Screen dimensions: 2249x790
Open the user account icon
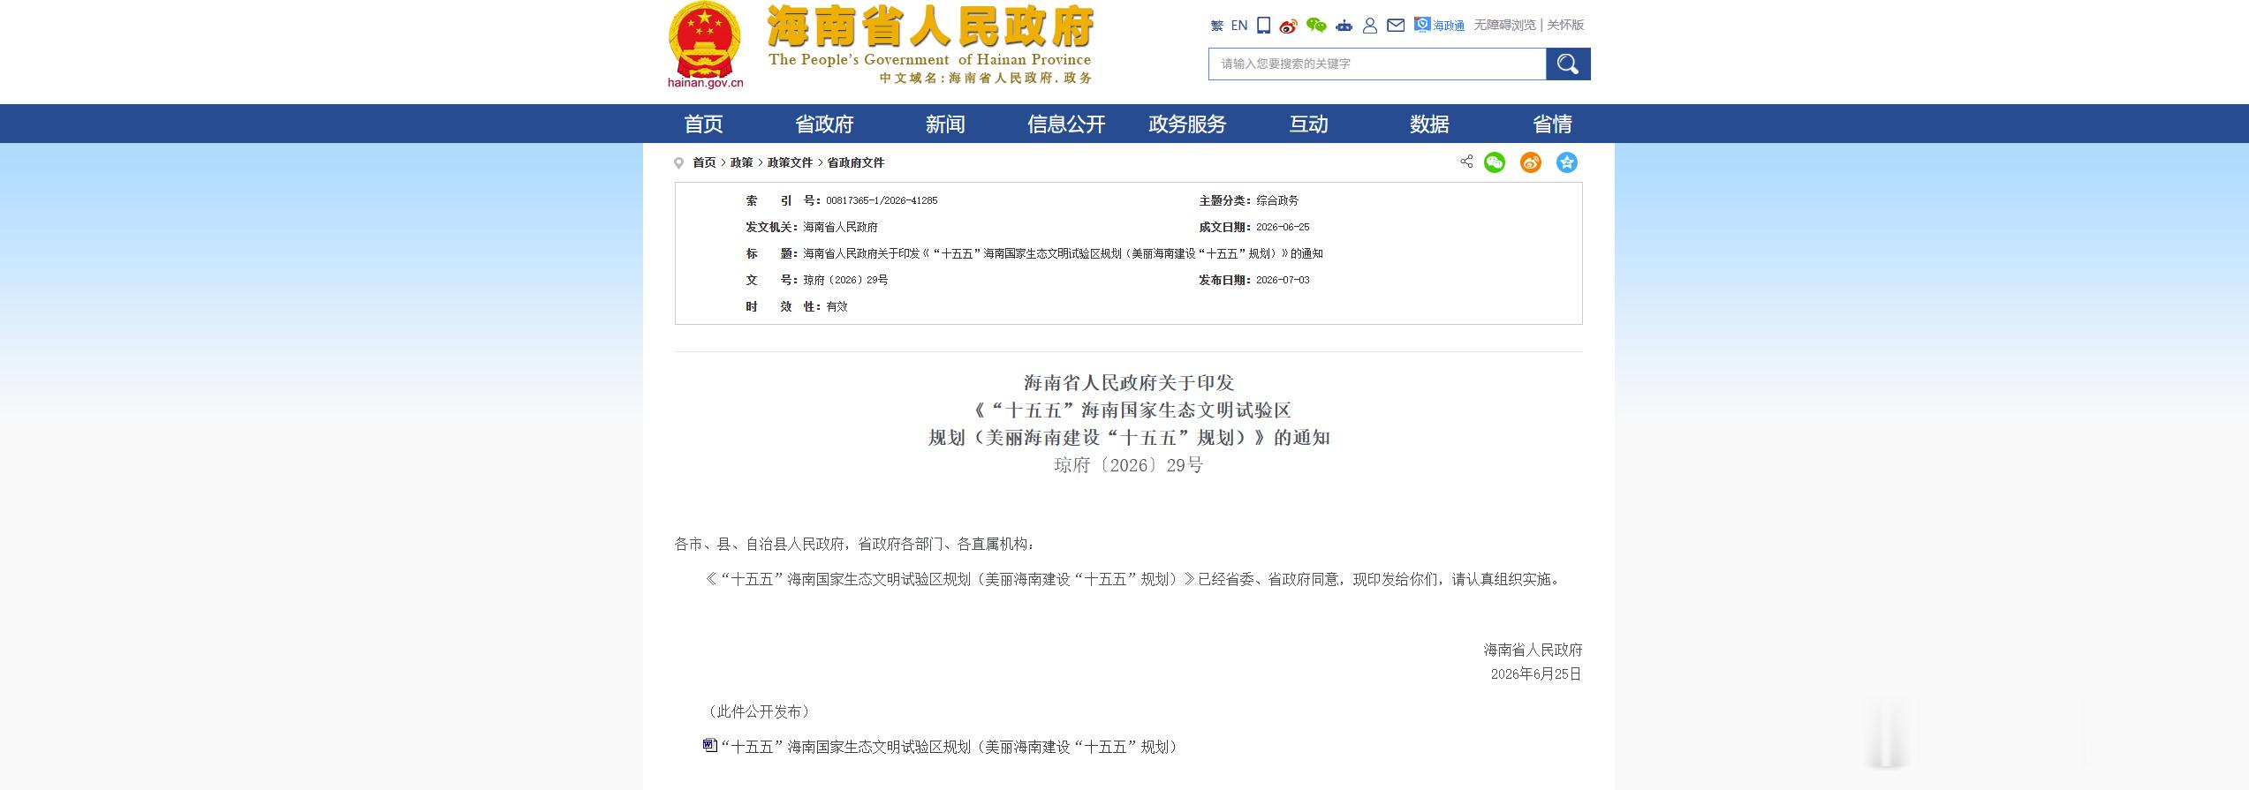click(1370, 26)
